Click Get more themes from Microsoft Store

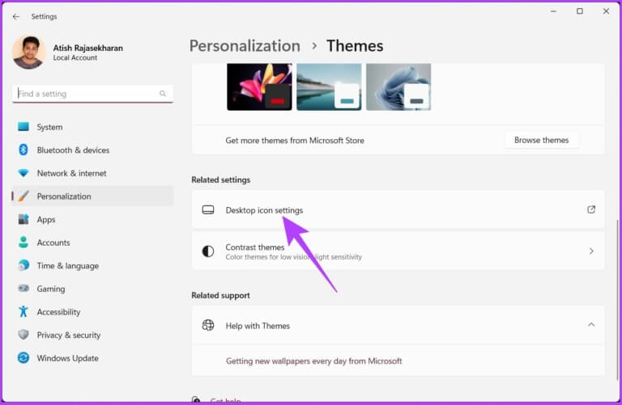tap(295, 140)
